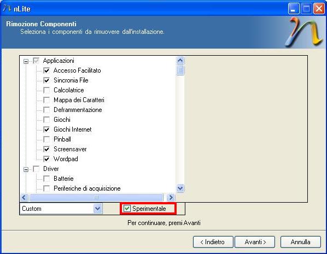Image resolution: width=327 pixels, height=254 pixels.
Task: Collapse the Driver tree node
Action: [26, 169]
